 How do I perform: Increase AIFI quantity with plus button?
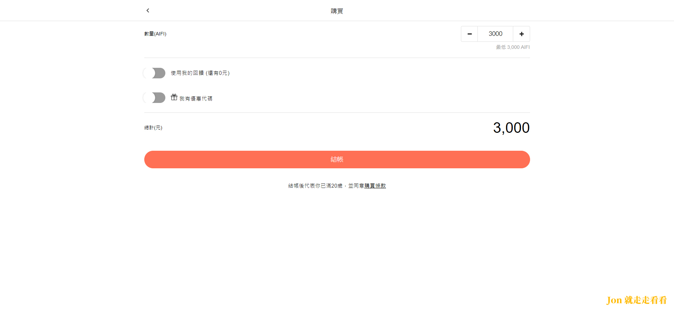coord(522,34)
